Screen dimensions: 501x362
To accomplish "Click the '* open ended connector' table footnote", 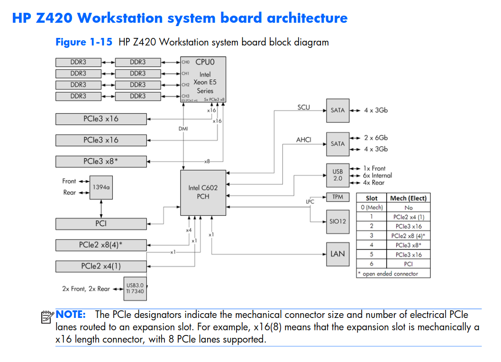I will [x=388, y=274].
